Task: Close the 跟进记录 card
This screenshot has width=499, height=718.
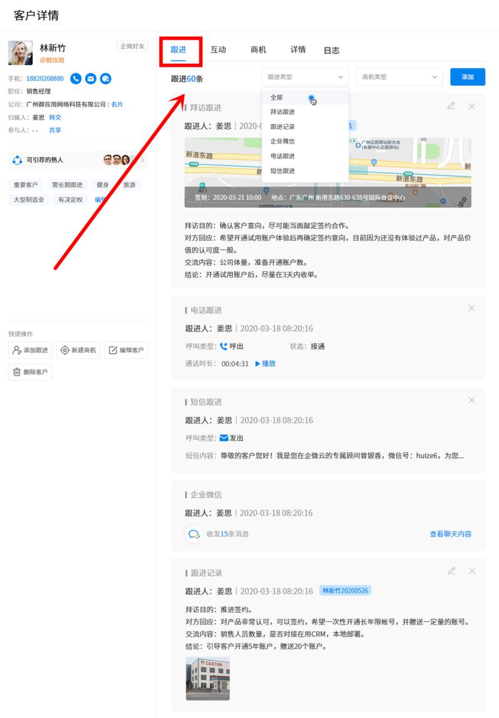Action: [x=472, y=571]
